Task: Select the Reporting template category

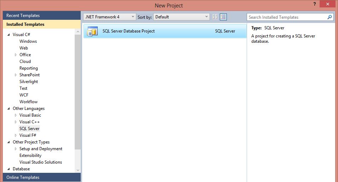Action: (28, 68)
